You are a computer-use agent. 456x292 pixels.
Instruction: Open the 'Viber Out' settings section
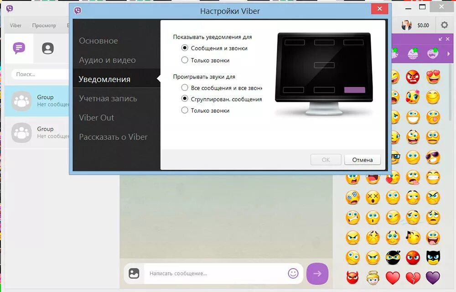click(97, 118)
